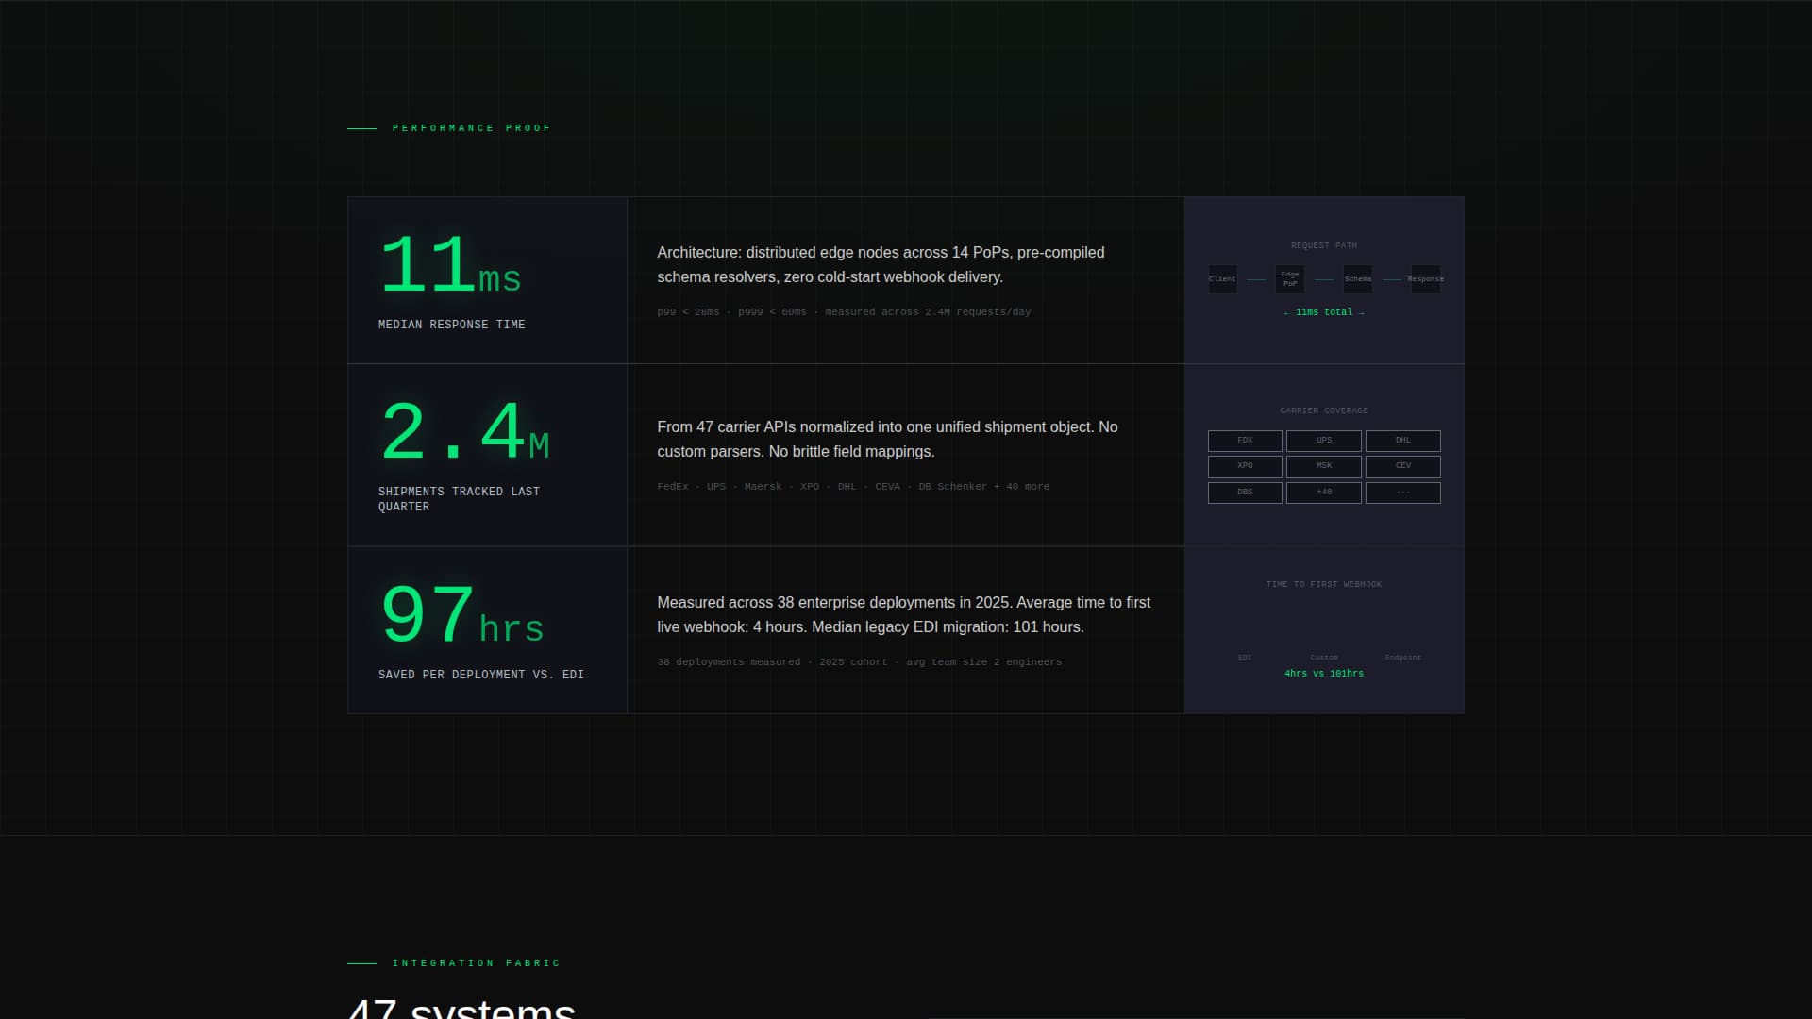Click the Response node box
This screenshot has width=1812, height=1019.
[x=1425, y=279]
